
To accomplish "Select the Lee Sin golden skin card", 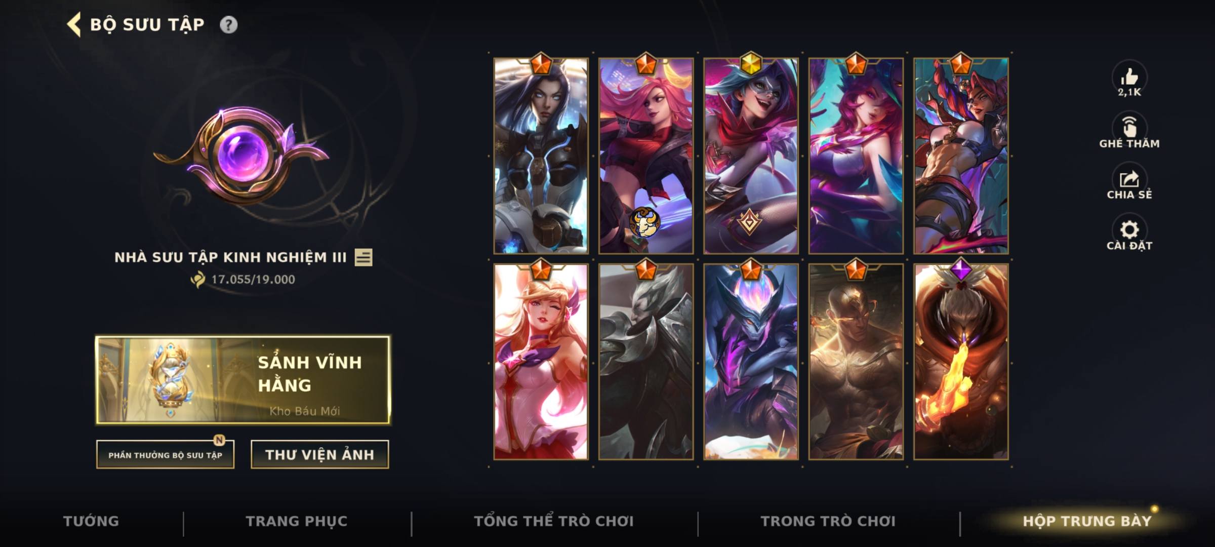I will [x=856, y=362].
